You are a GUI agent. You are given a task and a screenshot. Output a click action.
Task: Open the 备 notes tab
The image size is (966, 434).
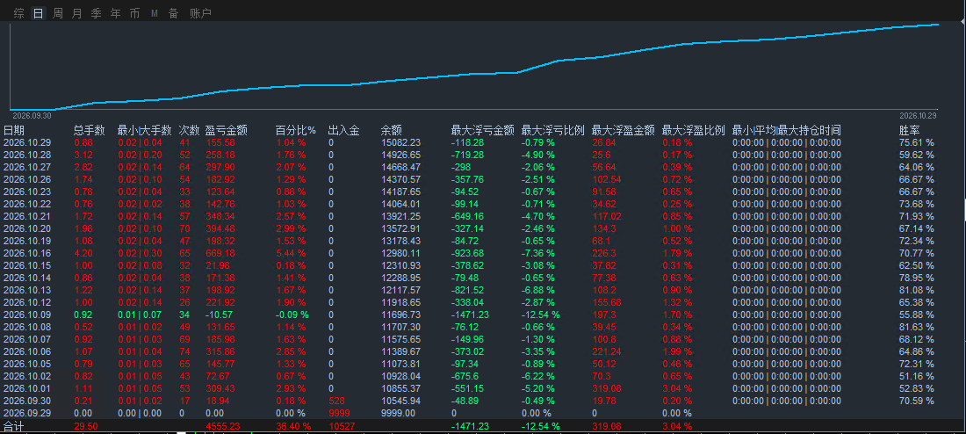[173, 13]
